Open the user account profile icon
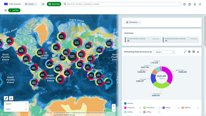This screenshot has width=206, height=116. pyautogui.click(x=200, y=4)
